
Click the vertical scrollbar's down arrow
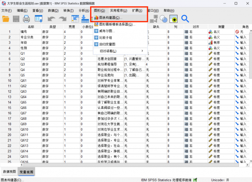click(251, 161)
